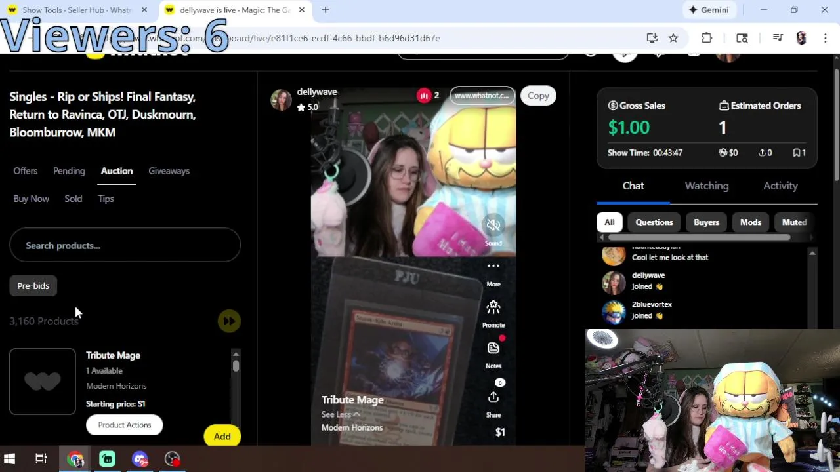This screenshot has width=840, height=472.
Task: Open the Activity tab
Action: tap(780, 186)
